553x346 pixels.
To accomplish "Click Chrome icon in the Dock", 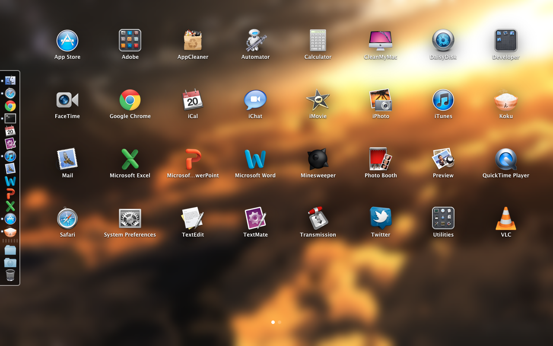I will (x=10, y=106).
